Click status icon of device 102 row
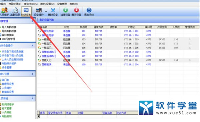Viewport: 200px width, 122px height. 39,35
